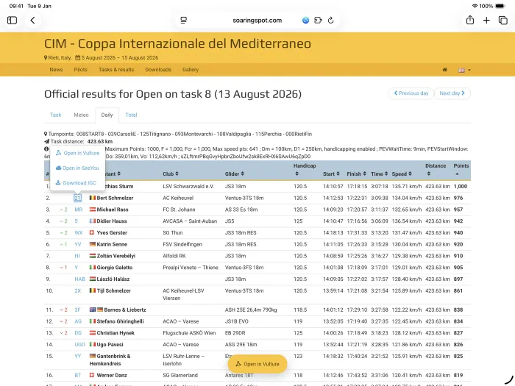Click Matthias Sturm's 1,000 points value
Image resolution: width=515 pixels, height=386 pixels.
pyautogui.click(x=460, y=187)
